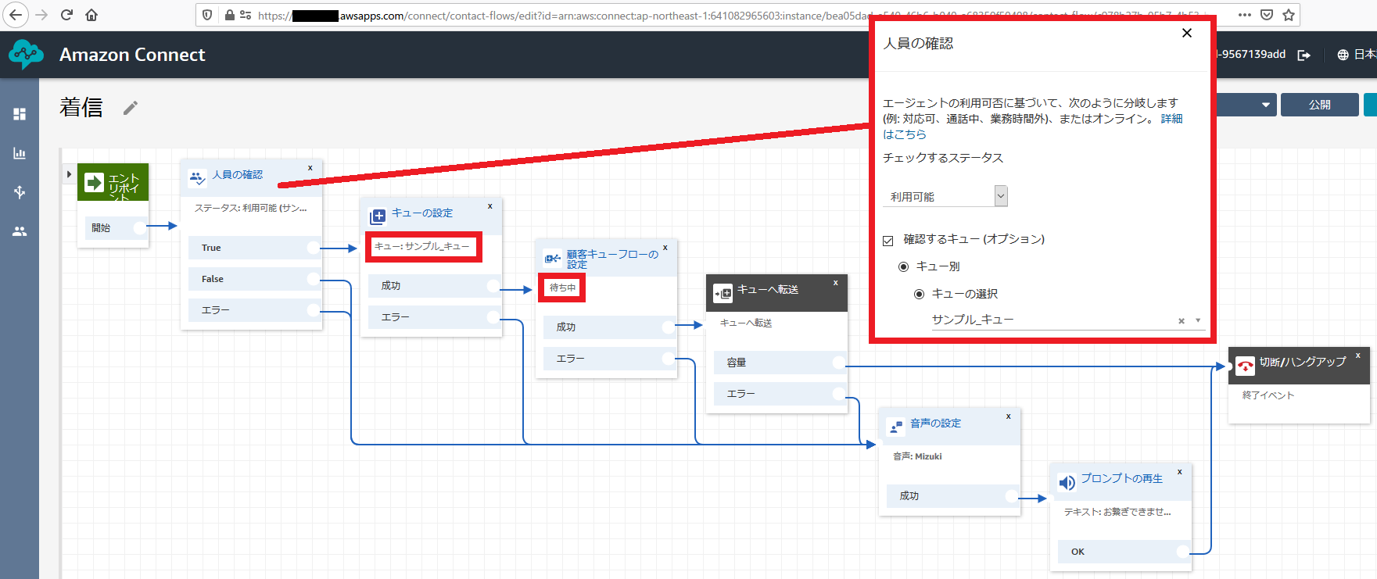Go back using the browser back arrow
The image size is (1377, 579).
tap(16, 15)
